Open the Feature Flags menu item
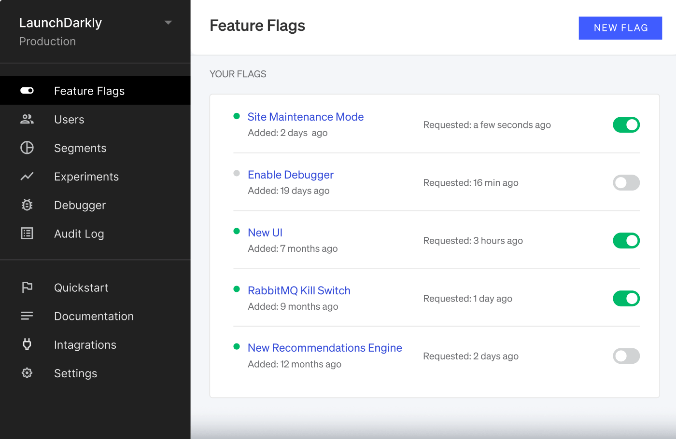The width and height of the screenshot is (676, 439). [95, 91]
